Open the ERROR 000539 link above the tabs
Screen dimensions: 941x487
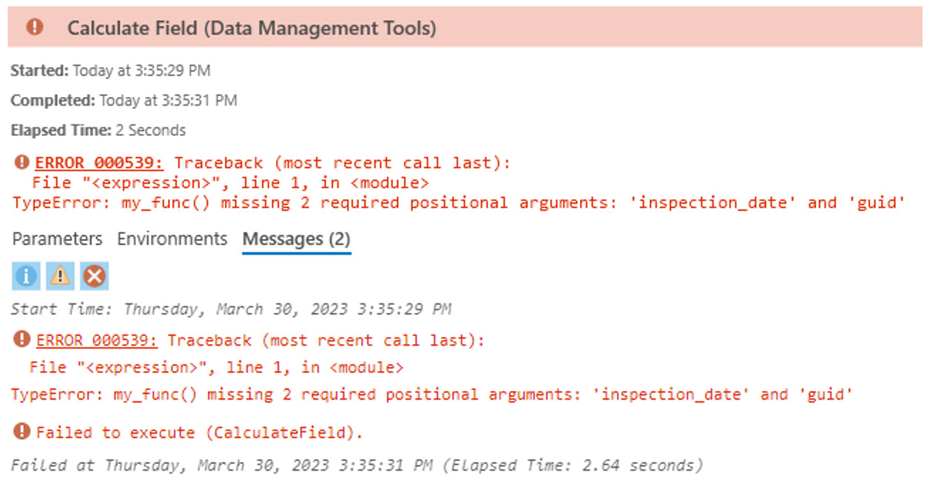coord(99,163)
